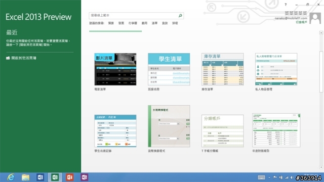Image resolution: width=324 pixels, height=182 pixels.
Task: Select the first suggested search term
Action: click(x=111, y=23)
